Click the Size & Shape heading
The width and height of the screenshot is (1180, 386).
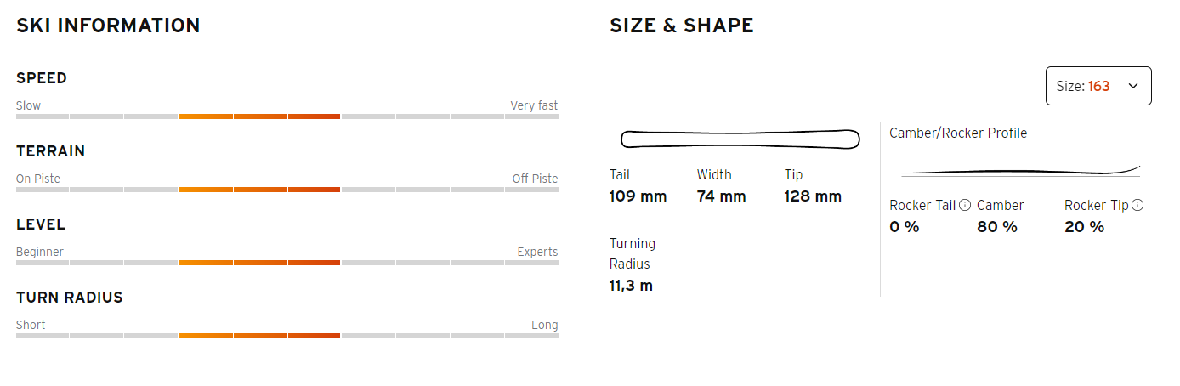682,26
